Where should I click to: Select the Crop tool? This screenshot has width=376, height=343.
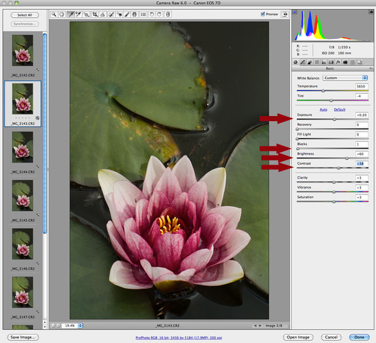[x=95, y=14]
